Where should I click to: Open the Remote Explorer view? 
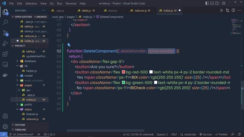point(5,64)
